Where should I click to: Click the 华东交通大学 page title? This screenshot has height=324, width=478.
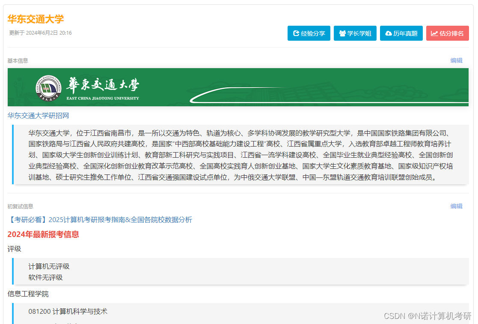pyautogui.click(x=36, y=19)
